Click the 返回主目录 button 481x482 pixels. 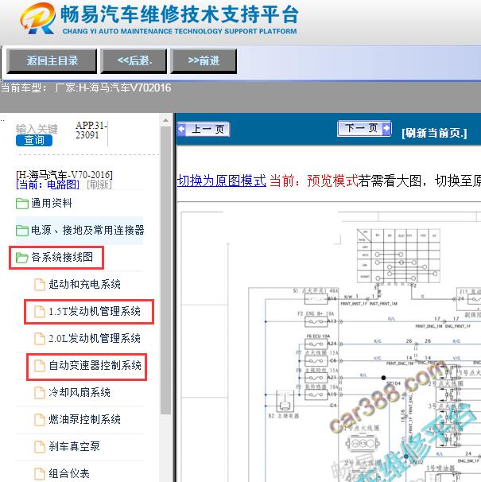52,61
